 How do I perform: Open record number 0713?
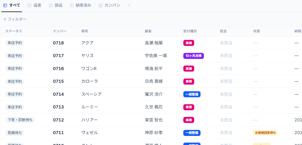[x=58, y=107]
